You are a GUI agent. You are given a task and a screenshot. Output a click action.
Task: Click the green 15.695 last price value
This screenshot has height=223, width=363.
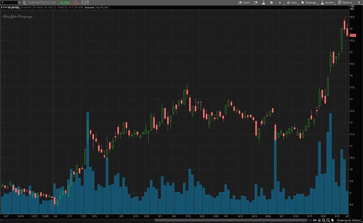pos(65,3)
